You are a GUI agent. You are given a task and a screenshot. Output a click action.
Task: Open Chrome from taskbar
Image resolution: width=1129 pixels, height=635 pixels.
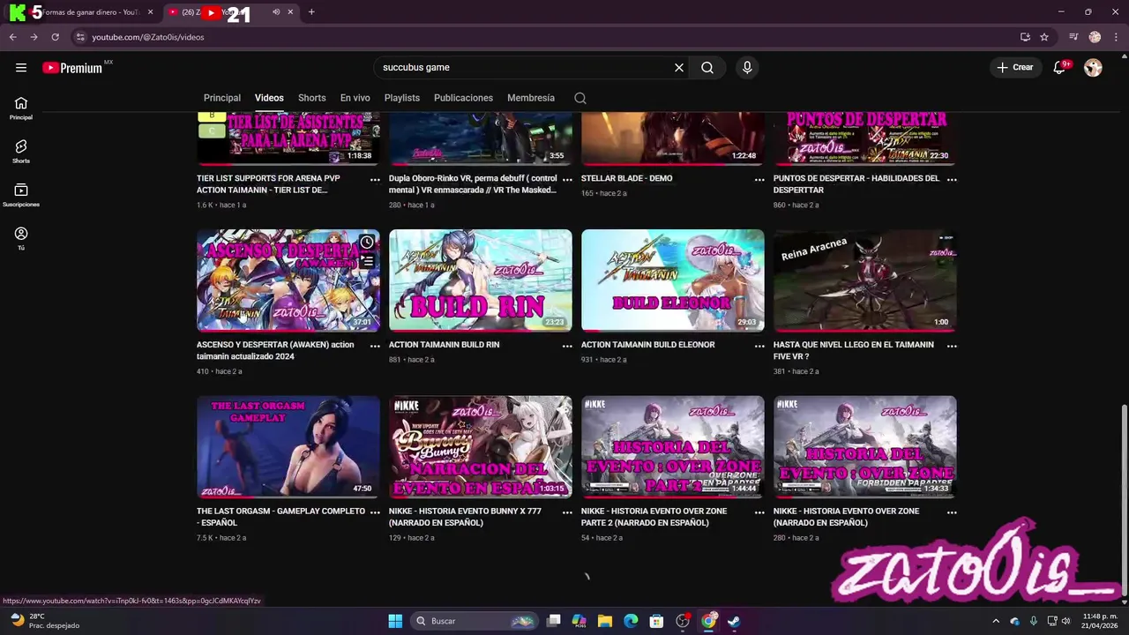pos(708,621)
